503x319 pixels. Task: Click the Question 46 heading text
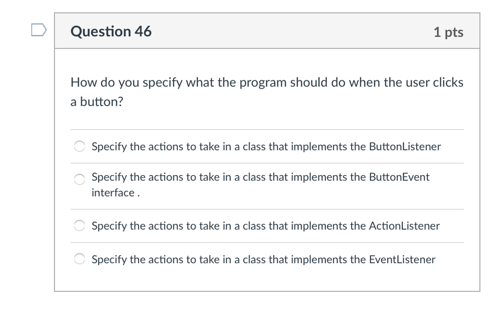coord(111,31)
